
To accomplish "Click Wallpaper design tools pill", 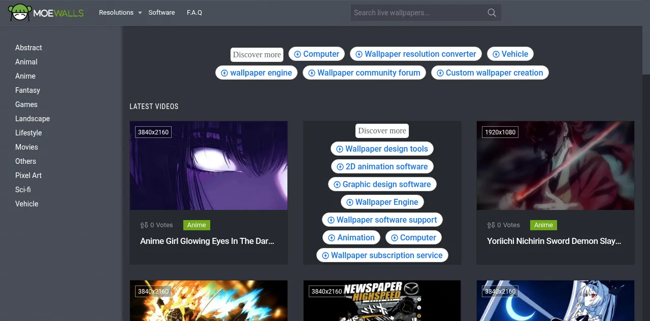I will [382, 149].
